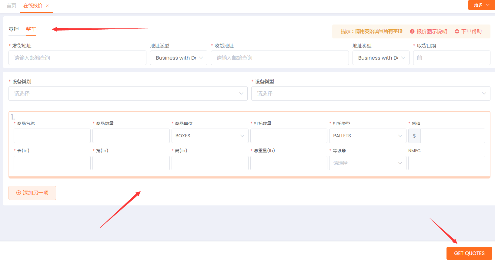Click the GET QUOTES button
Screen dimensions: 495x262
469,253
